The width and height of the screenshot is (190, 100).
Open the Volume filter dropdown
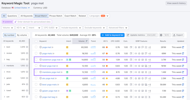pyautogui.click(x=8, y=28)
